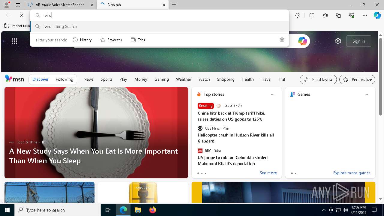Open the network icon in system tray
Screen dimensions: 384x216
(x=338, y=210)
